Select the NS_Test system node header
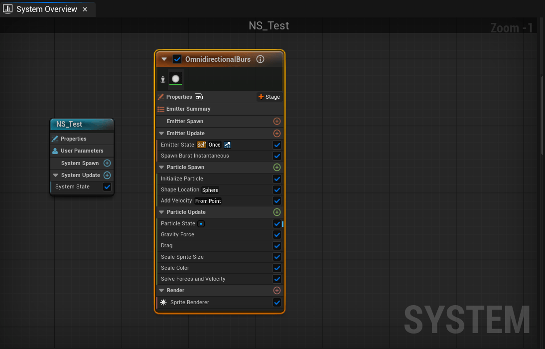This screenshot has height=349, width=545. 82,124
